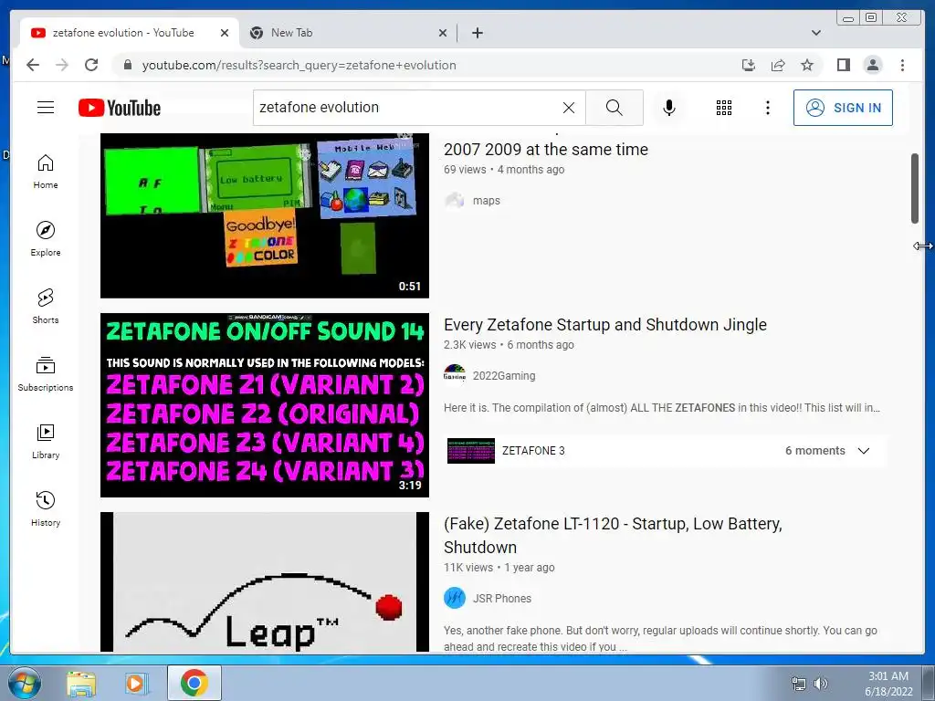
Task: Click the address bar URL
Action: point(299,65)
